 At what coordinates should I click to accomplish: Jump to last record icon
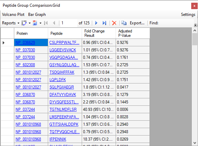pos(104,23)
